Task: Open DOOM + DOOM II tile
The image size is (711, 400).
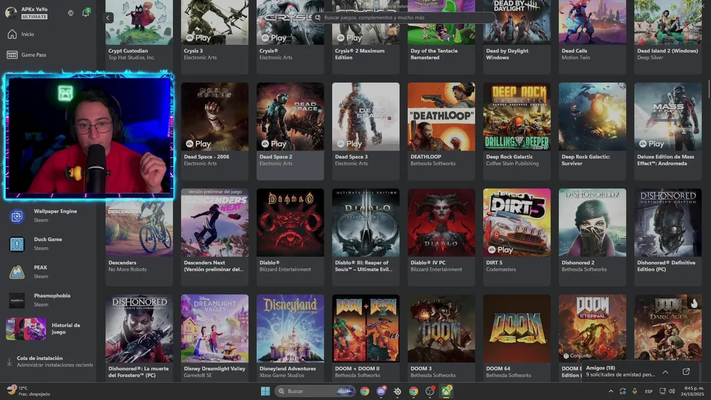Action: coord(365,338)
